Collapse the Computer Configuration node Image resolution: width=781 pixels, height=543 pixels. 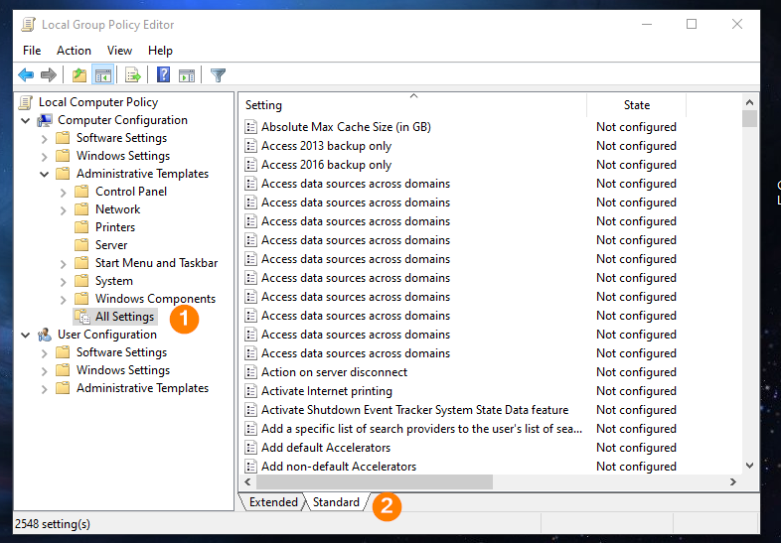tap(26, 120)
